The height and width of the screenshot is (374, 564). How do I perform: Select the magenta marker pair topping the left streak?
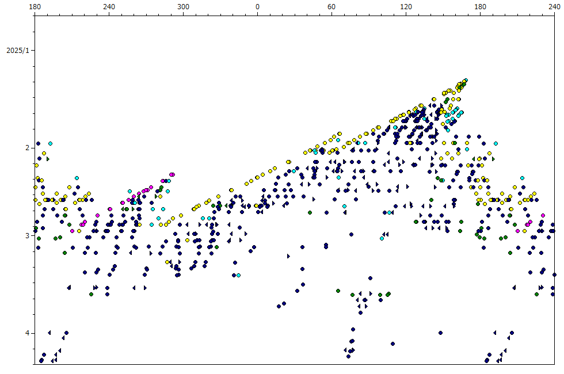172,174
